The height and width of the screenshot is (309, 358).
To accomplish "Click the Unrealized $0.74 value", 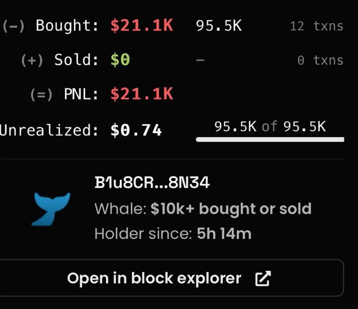I will tap(136, 130).
